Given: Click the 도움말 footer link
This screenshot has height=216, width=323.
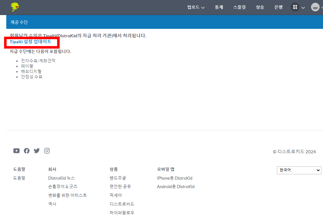Looking at the screenshot, I should tap(19, 178).
